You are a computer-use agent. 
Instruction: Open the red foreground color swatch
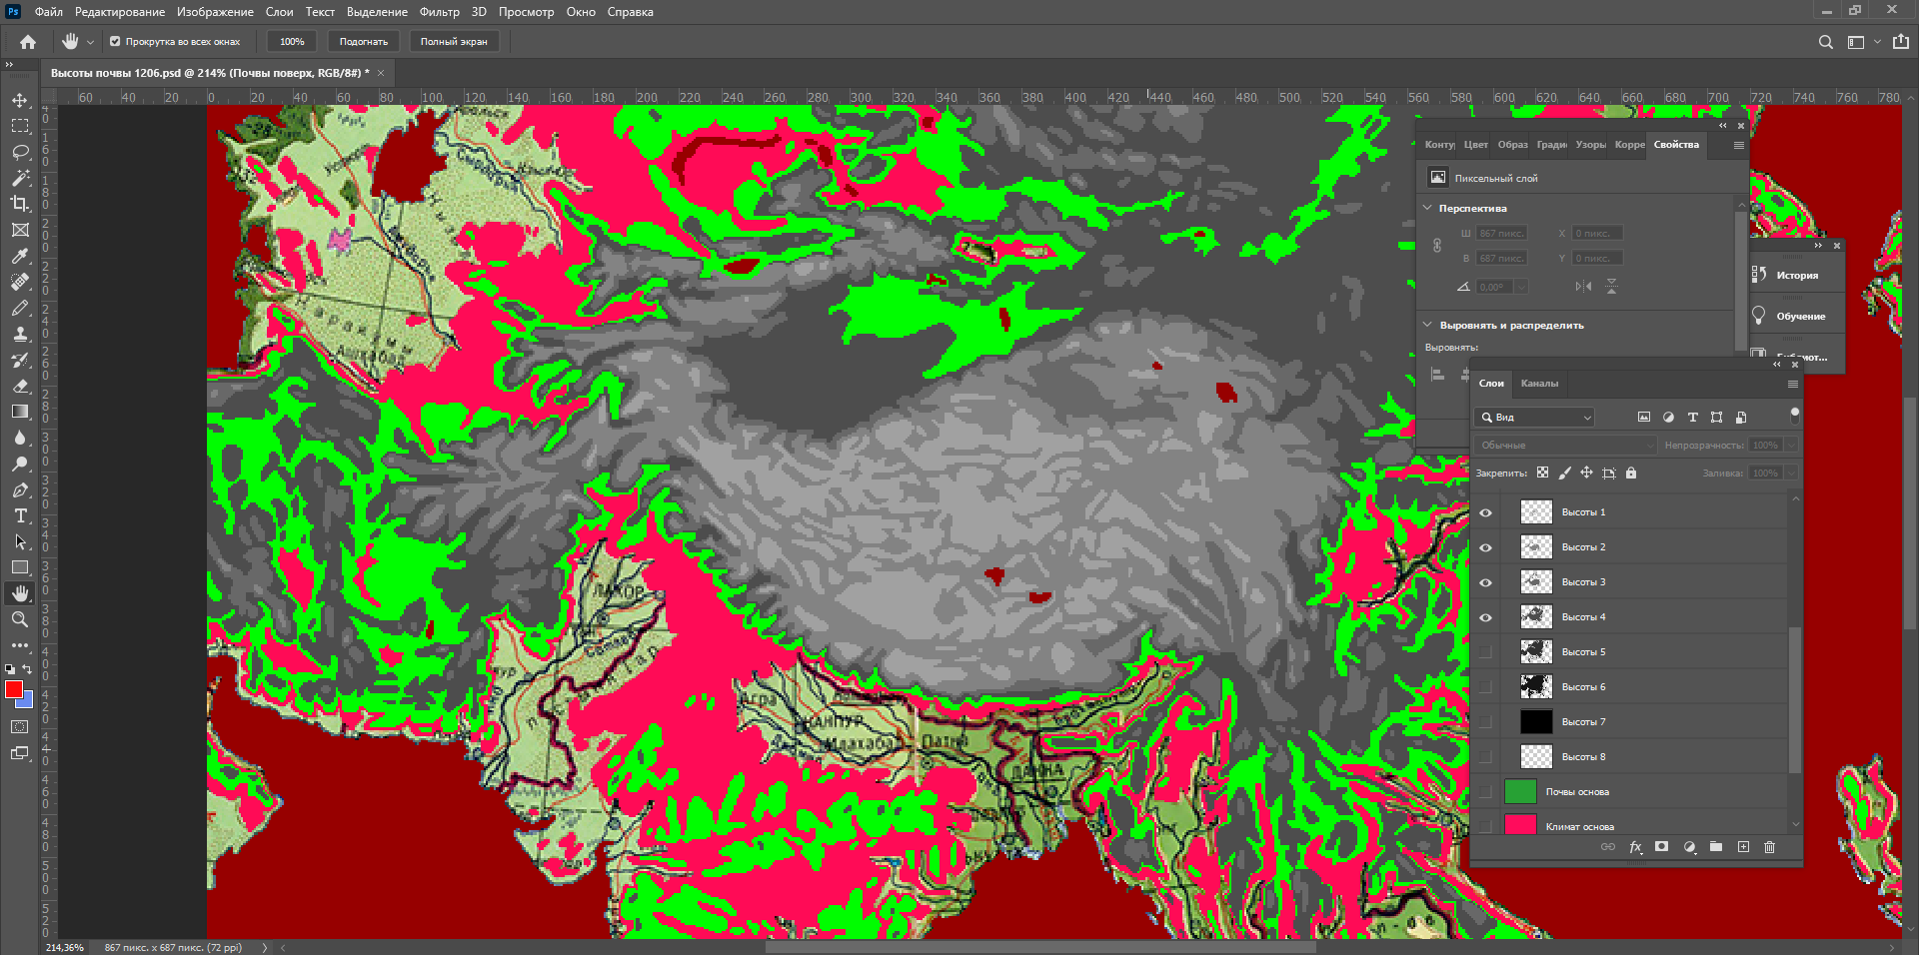[x=13, y=689]
